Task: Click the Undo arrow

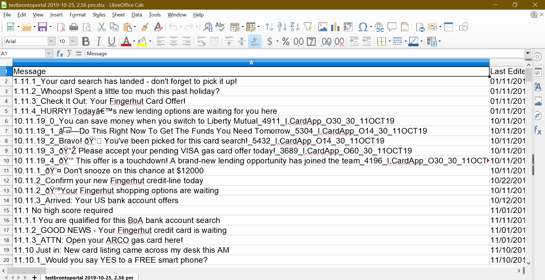Action: pyautogui.click(x=173, y=27)
